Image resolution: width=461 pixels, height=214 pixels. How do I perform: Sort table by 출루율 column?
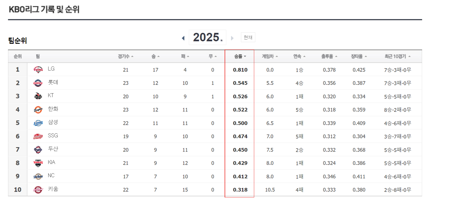(329, 56)
